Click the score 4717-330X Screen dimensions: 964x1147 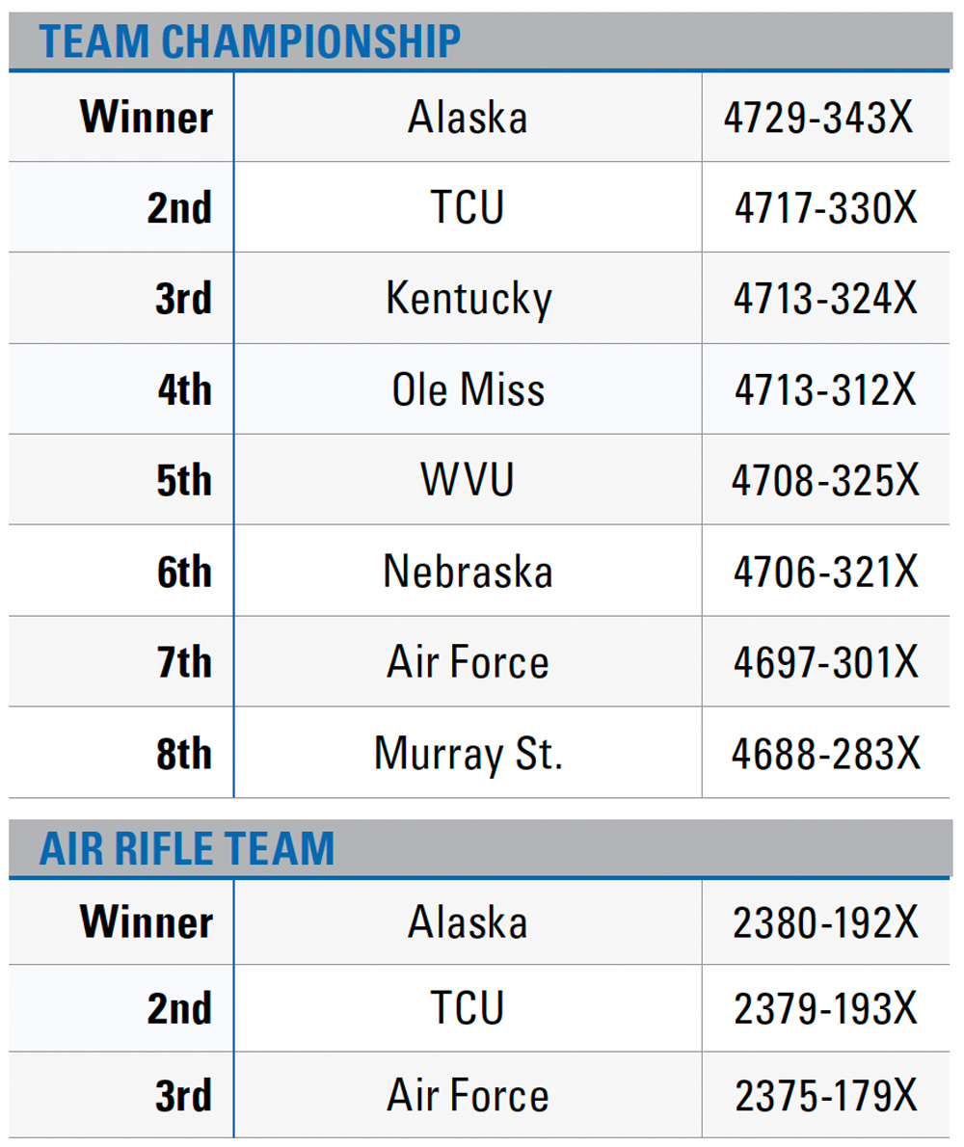826,208
